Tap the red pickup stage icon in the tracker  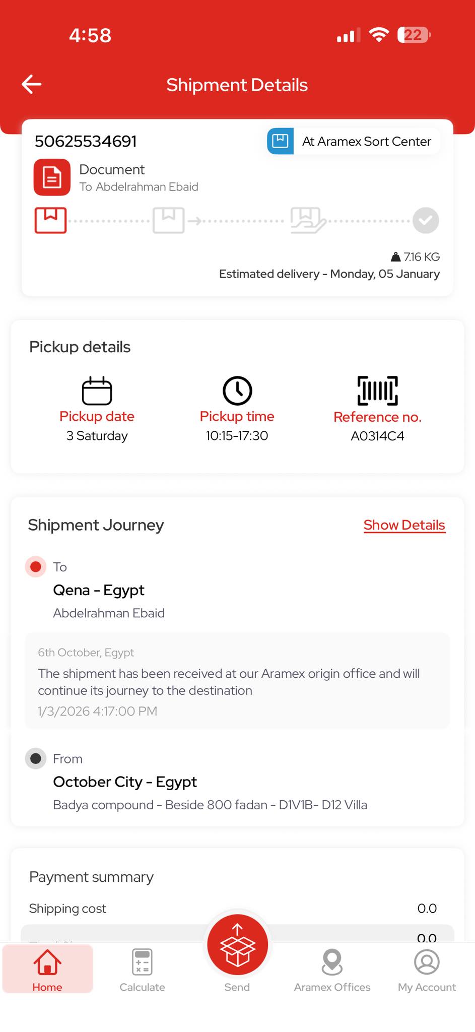click(50, 220)
